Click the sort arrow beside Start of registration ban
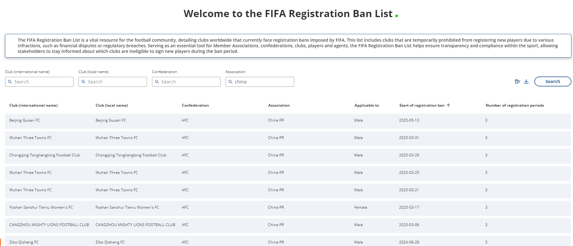This screenshot has height=246, width=573. click(x=448, y=105)
